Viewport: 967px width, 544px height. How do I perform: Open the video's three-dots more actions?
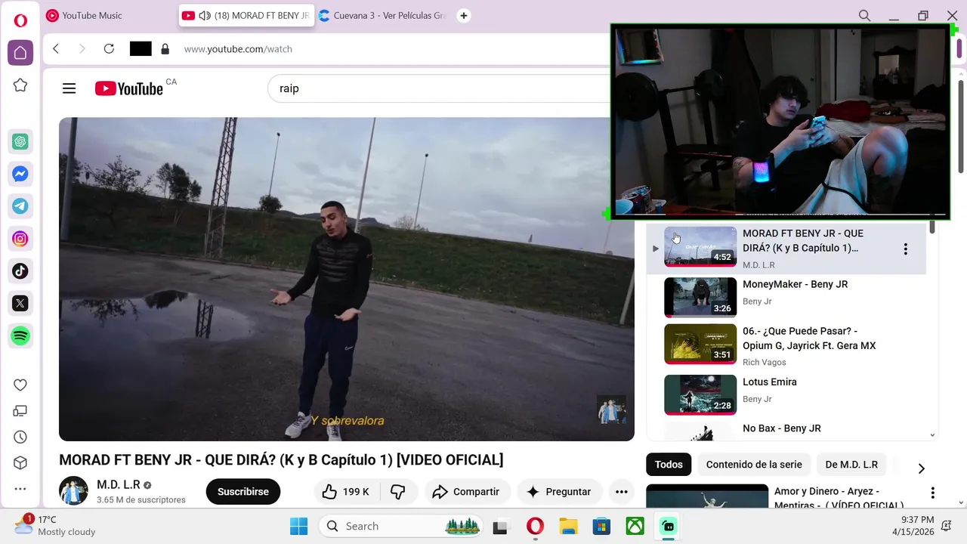click(x=622, y=492)
